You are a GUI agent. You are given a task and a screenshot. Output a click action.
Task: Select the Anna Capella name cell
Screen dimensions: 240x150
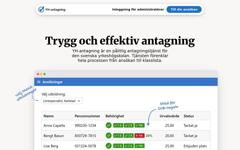[54, 126]
